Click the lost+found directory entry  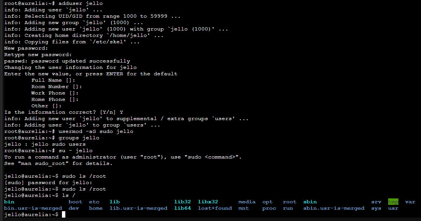tap(215, 208)
